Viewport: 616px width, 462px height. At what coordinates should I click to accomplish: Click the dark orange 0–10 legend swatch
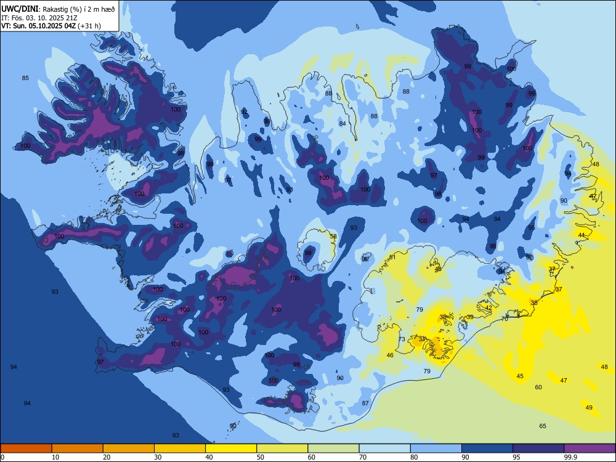(x=26, y=448)
